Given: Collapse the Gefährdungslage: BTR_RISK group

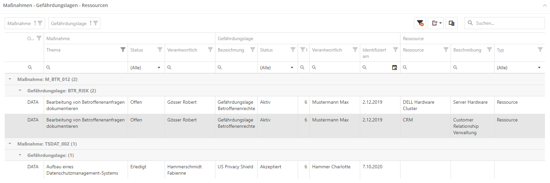Looking at the screenshot, I should [20, 91].
